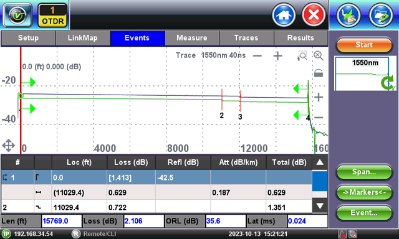Toggle the zoom lock padlock icon
The width and height of the screenshot is (399, 239).
click(319, 73)
